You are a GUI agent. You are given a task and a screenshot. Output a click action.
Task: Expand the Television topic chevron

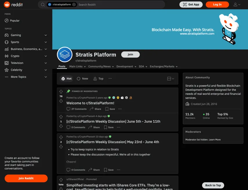pos(46,63)
